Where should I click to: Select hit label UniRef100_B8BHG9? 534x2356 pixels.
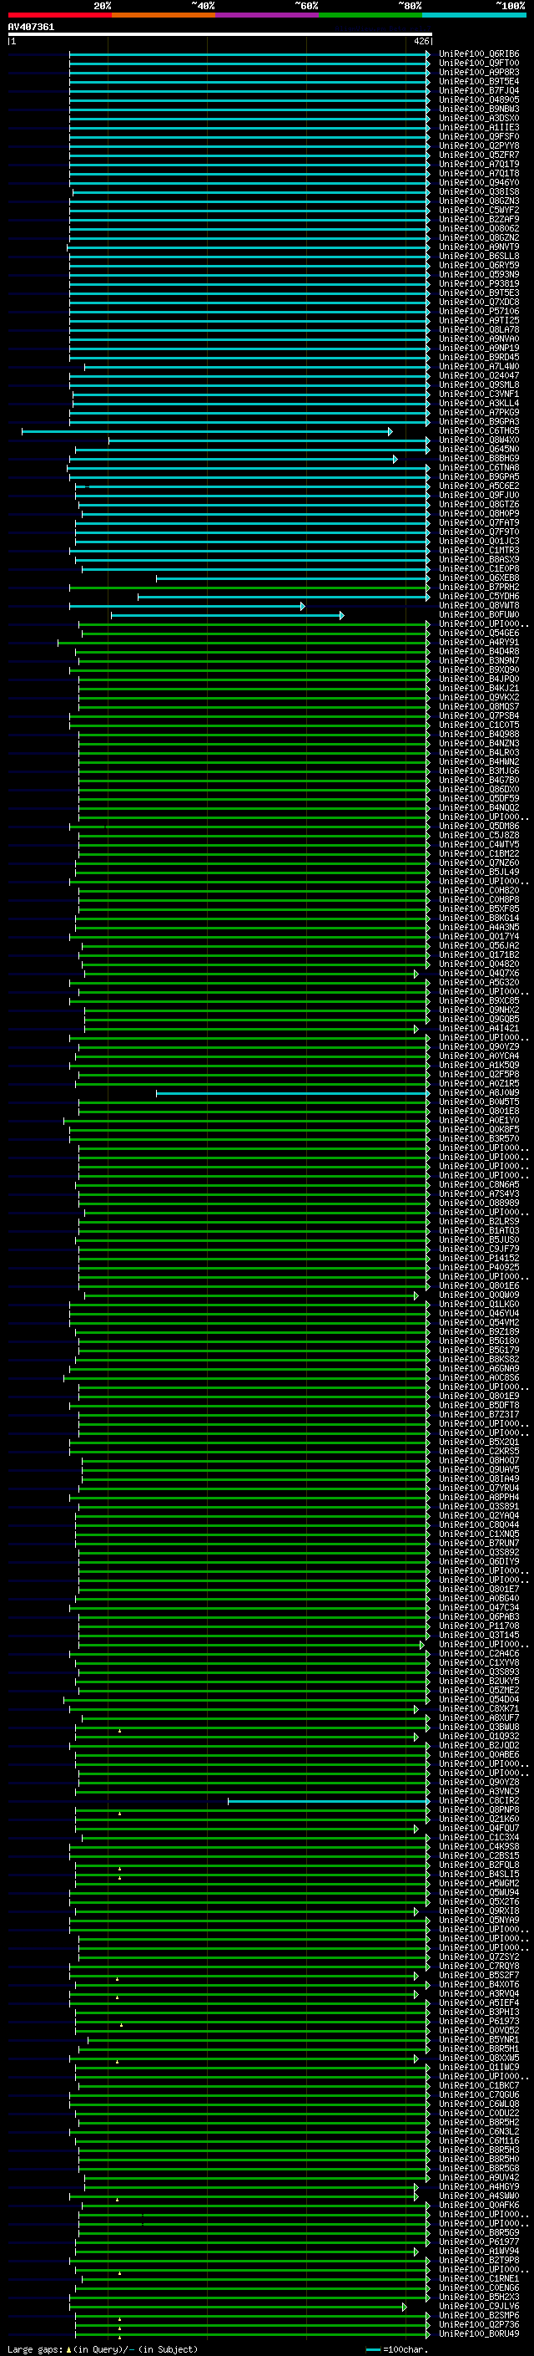478,458
